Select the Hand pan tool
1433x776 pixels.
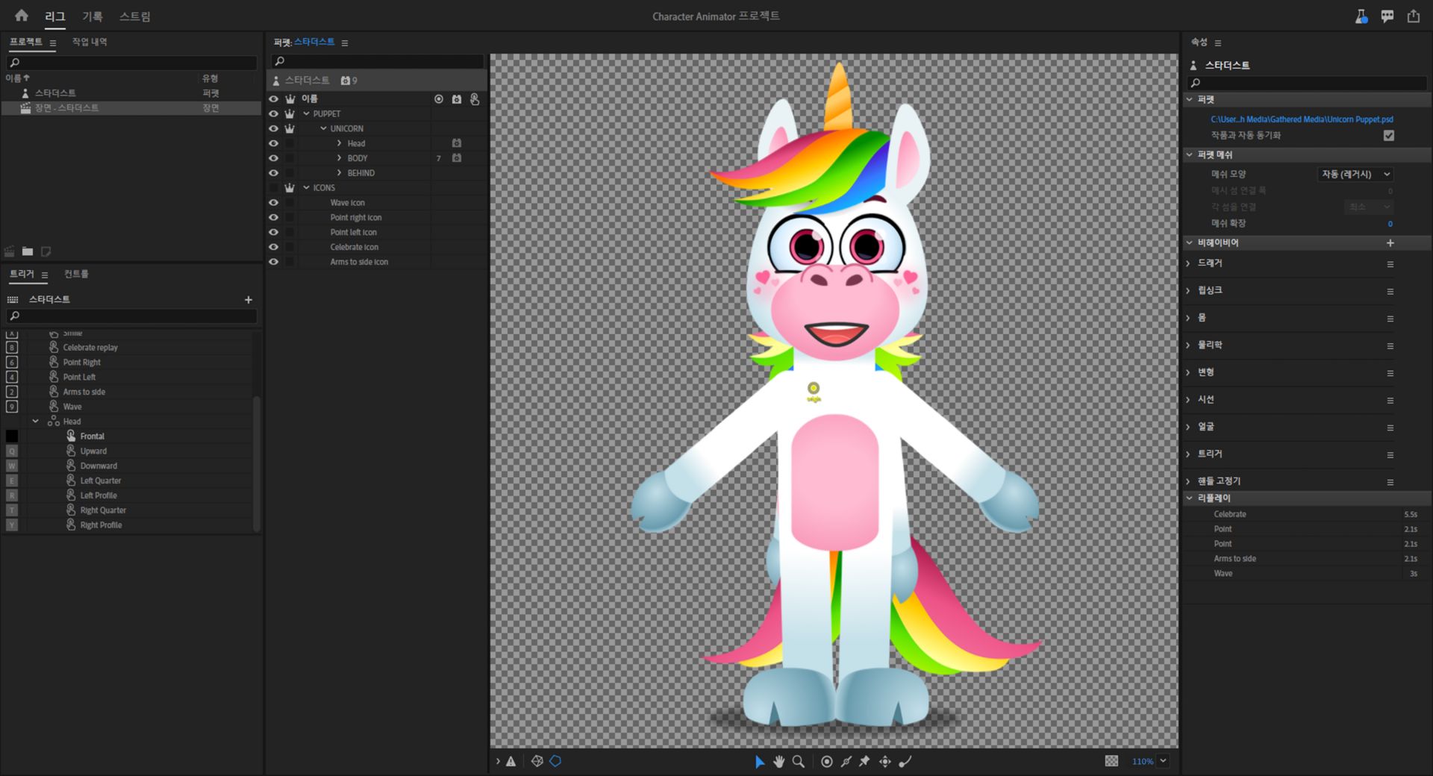(778, 762)
